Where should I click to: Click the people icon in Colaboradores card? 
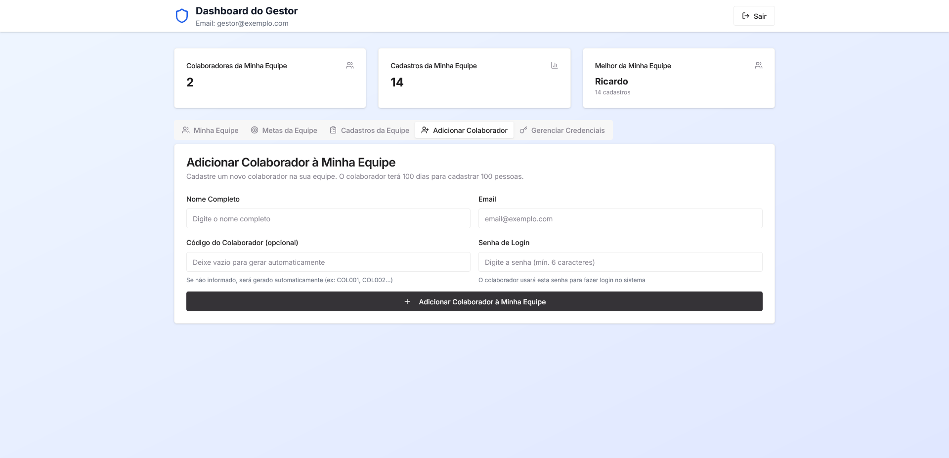coord(350,65)
